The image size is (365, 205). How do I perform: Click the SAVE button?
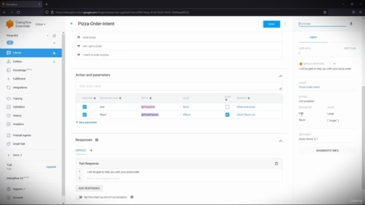tap(271, 24)
